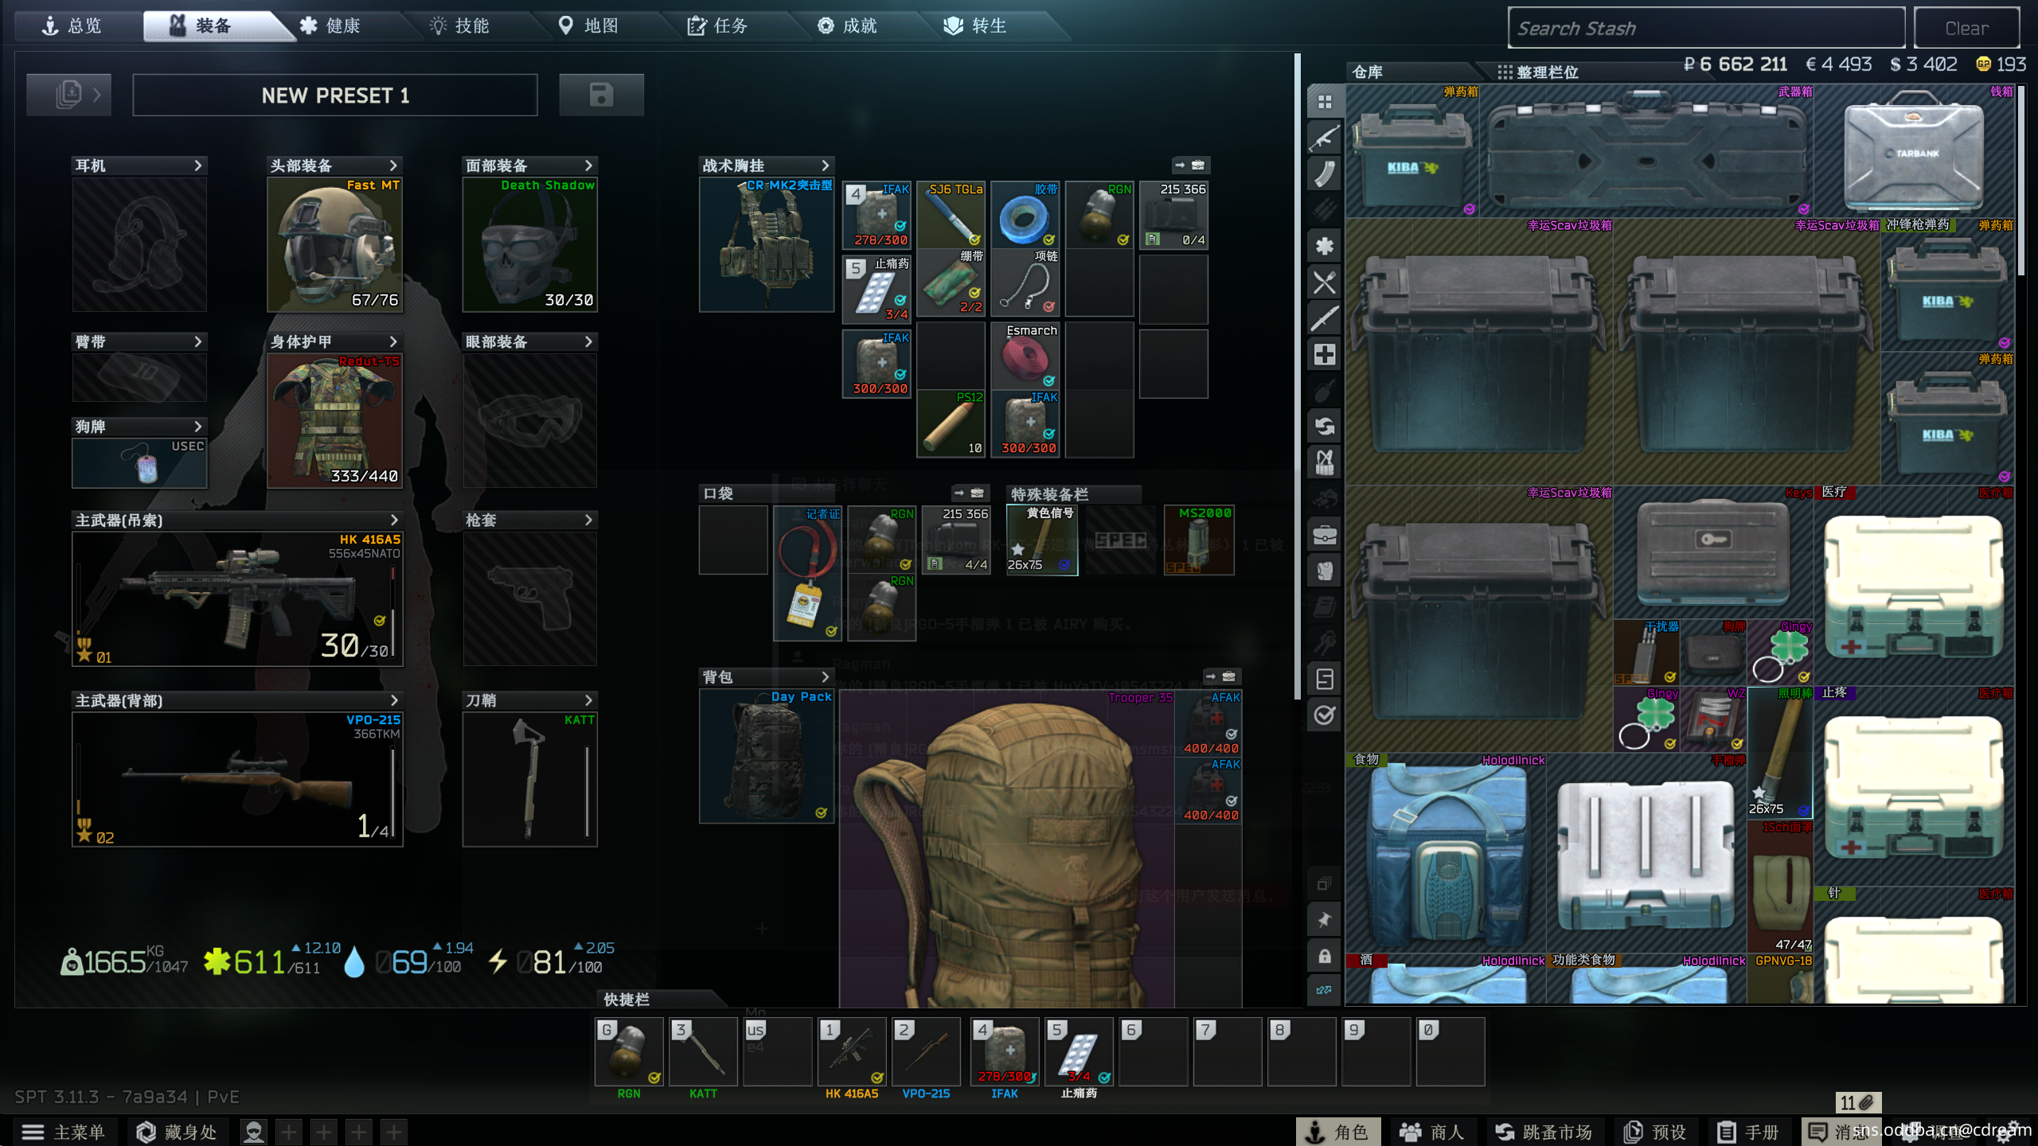Click the USEC dogtag item
The image size is (2038, 1146).
click(x=139, y=463)
